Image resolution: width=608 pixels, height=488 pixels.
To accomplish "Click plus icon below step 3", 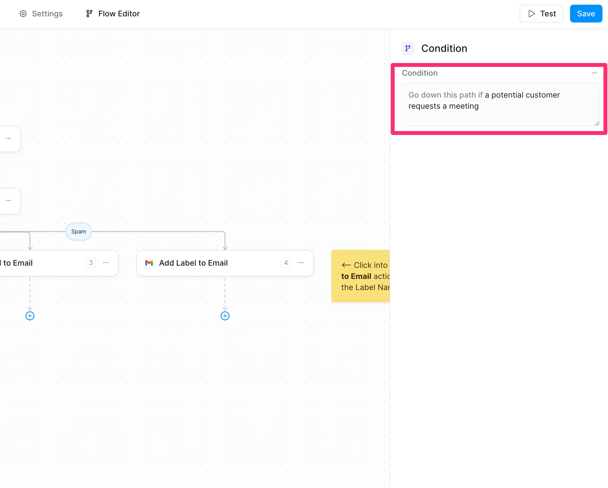I will click(30, 316).
